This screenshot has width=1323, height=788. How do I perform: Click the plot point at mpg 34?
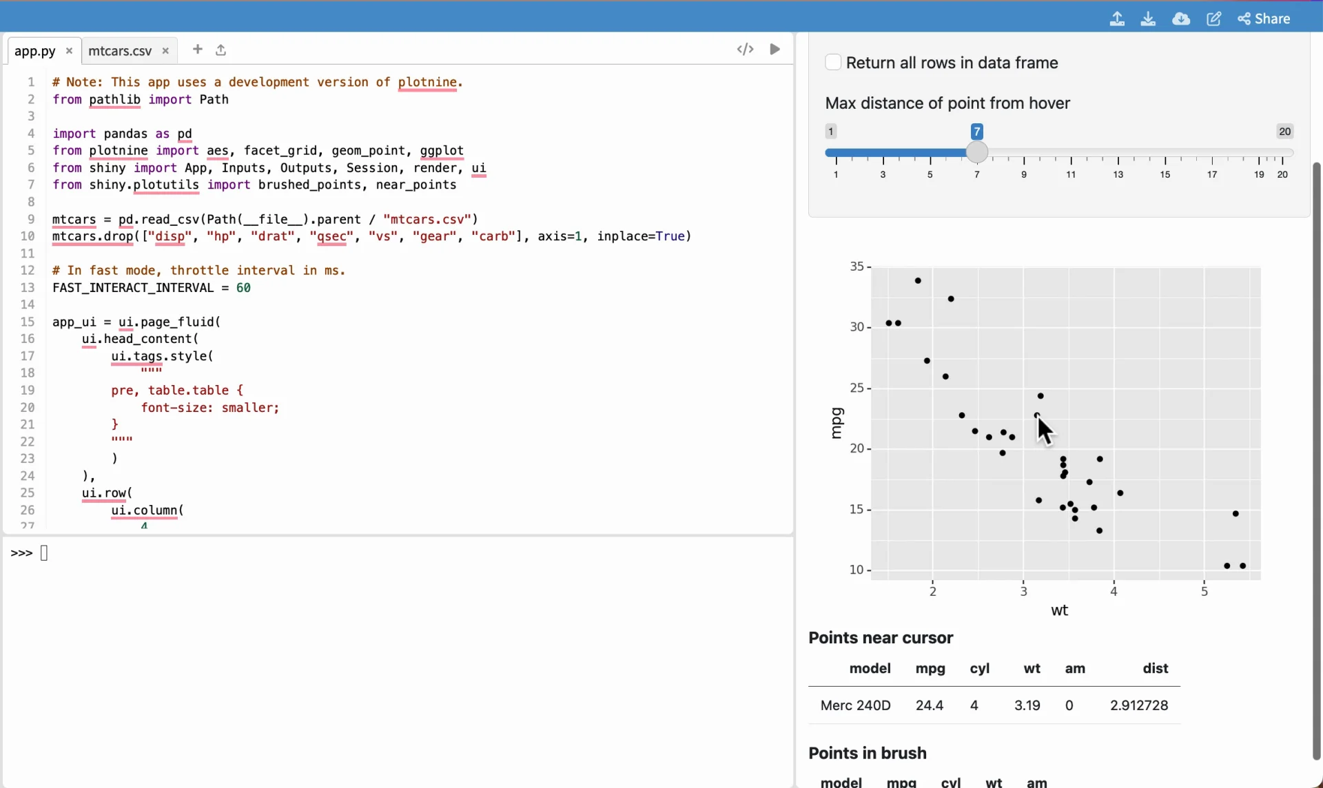point(918,280)
